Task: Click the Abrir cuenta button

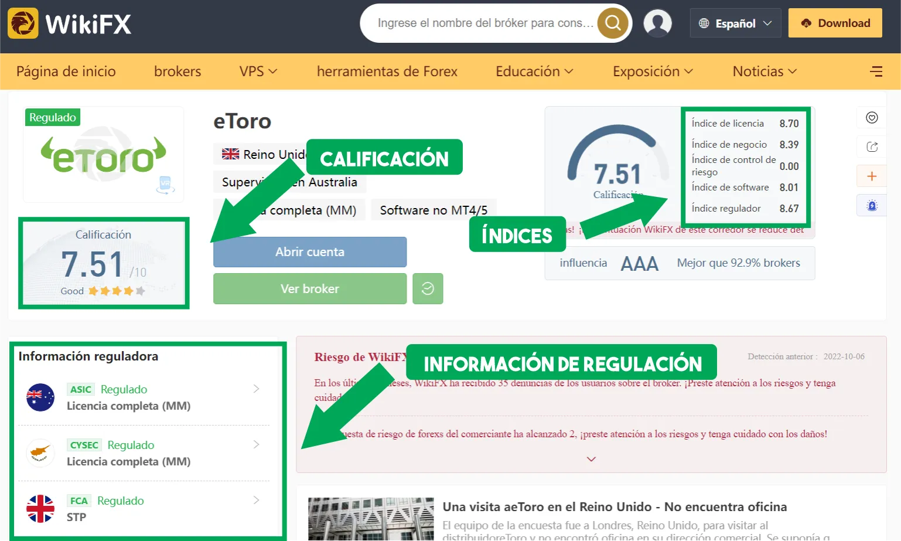Action: click(310, 252)
